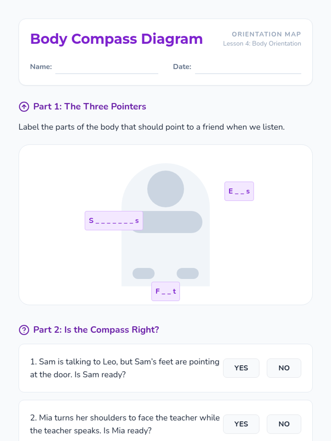This screenshot has height=441, width=331.
Task: Click the Lesson 4: Body Orientation subtitle
Action: [x=262, y=44]
